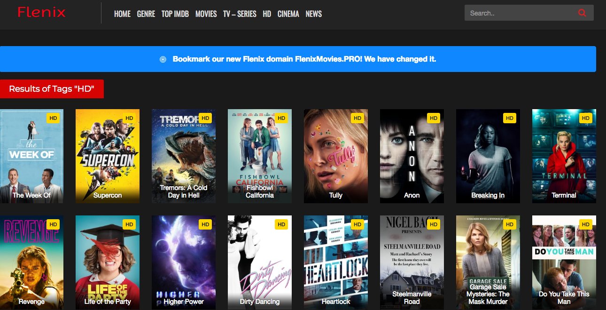The image size is (606, 310).
Task: Open Revenge movie poster
Action: click(x=31, y=262)
